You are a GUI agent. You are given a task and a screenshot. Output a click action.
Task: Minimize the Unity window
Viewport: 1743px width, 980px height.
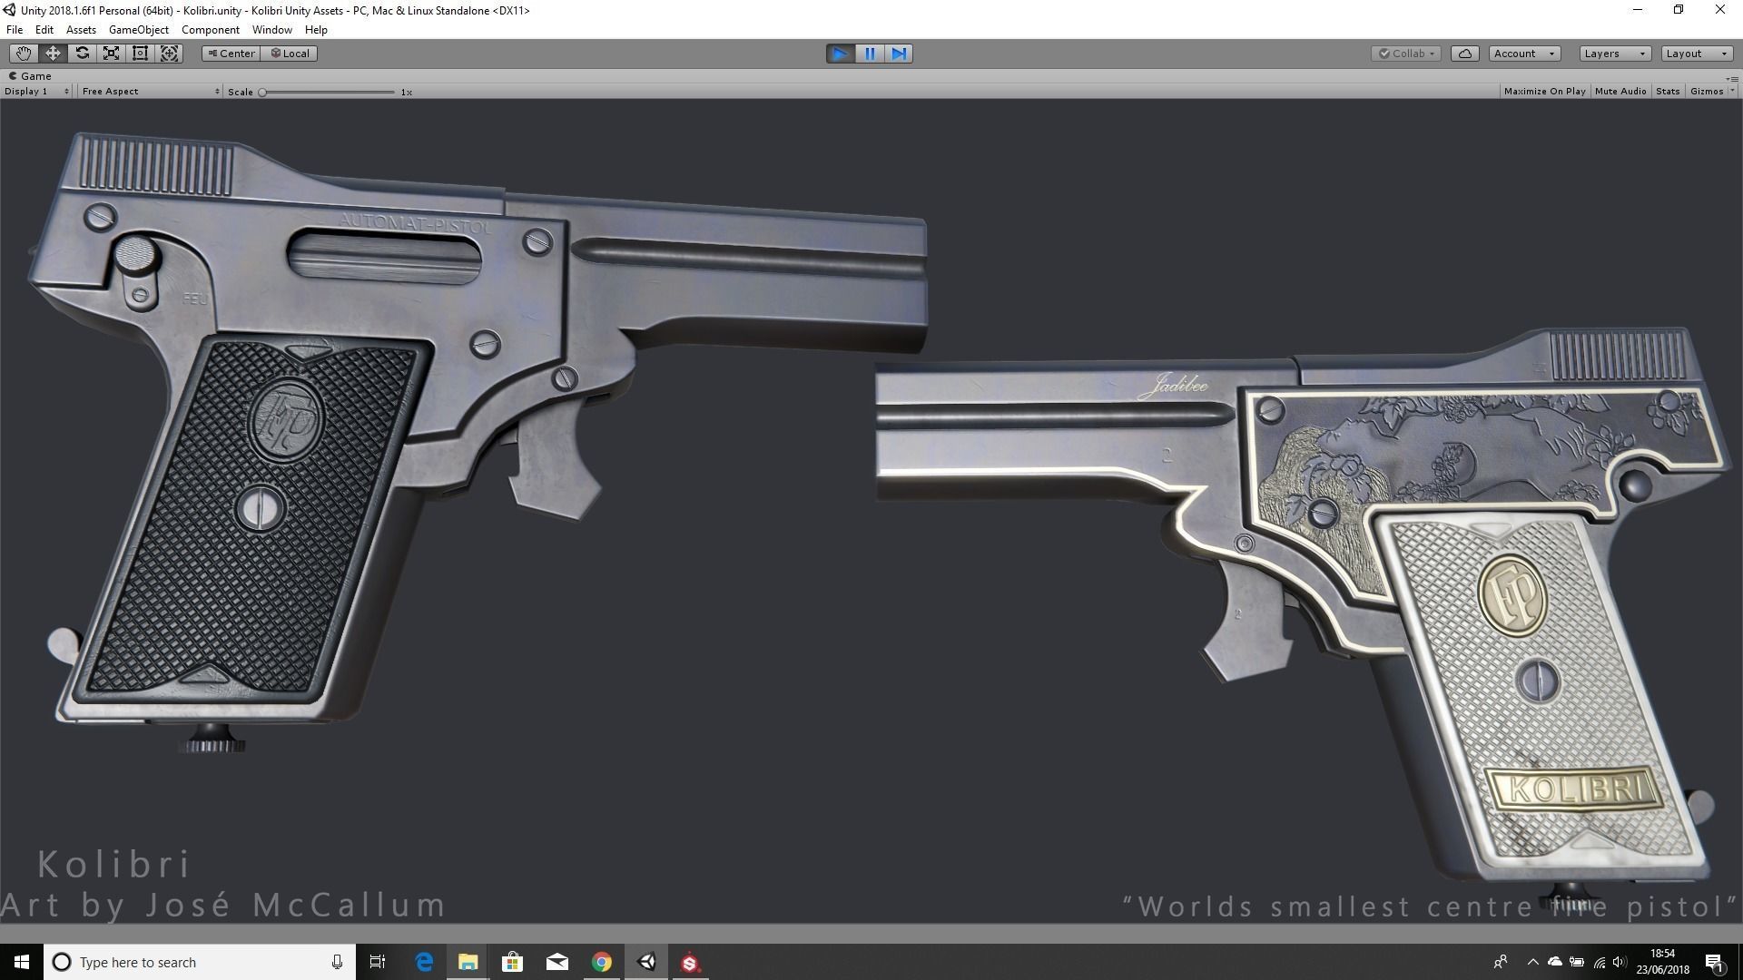click(1638, 10)
